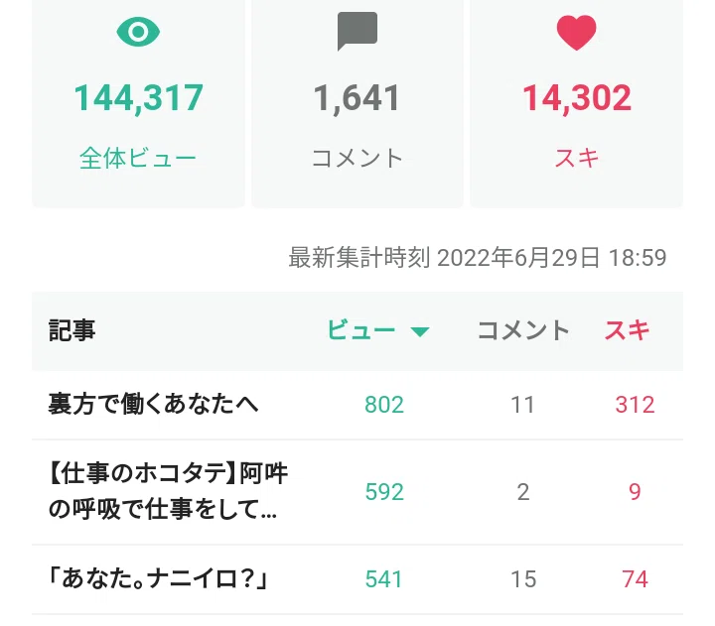This screenshot has height=626, width=715.
Task: Select the コメント summary card label
Action: (357, 159)
